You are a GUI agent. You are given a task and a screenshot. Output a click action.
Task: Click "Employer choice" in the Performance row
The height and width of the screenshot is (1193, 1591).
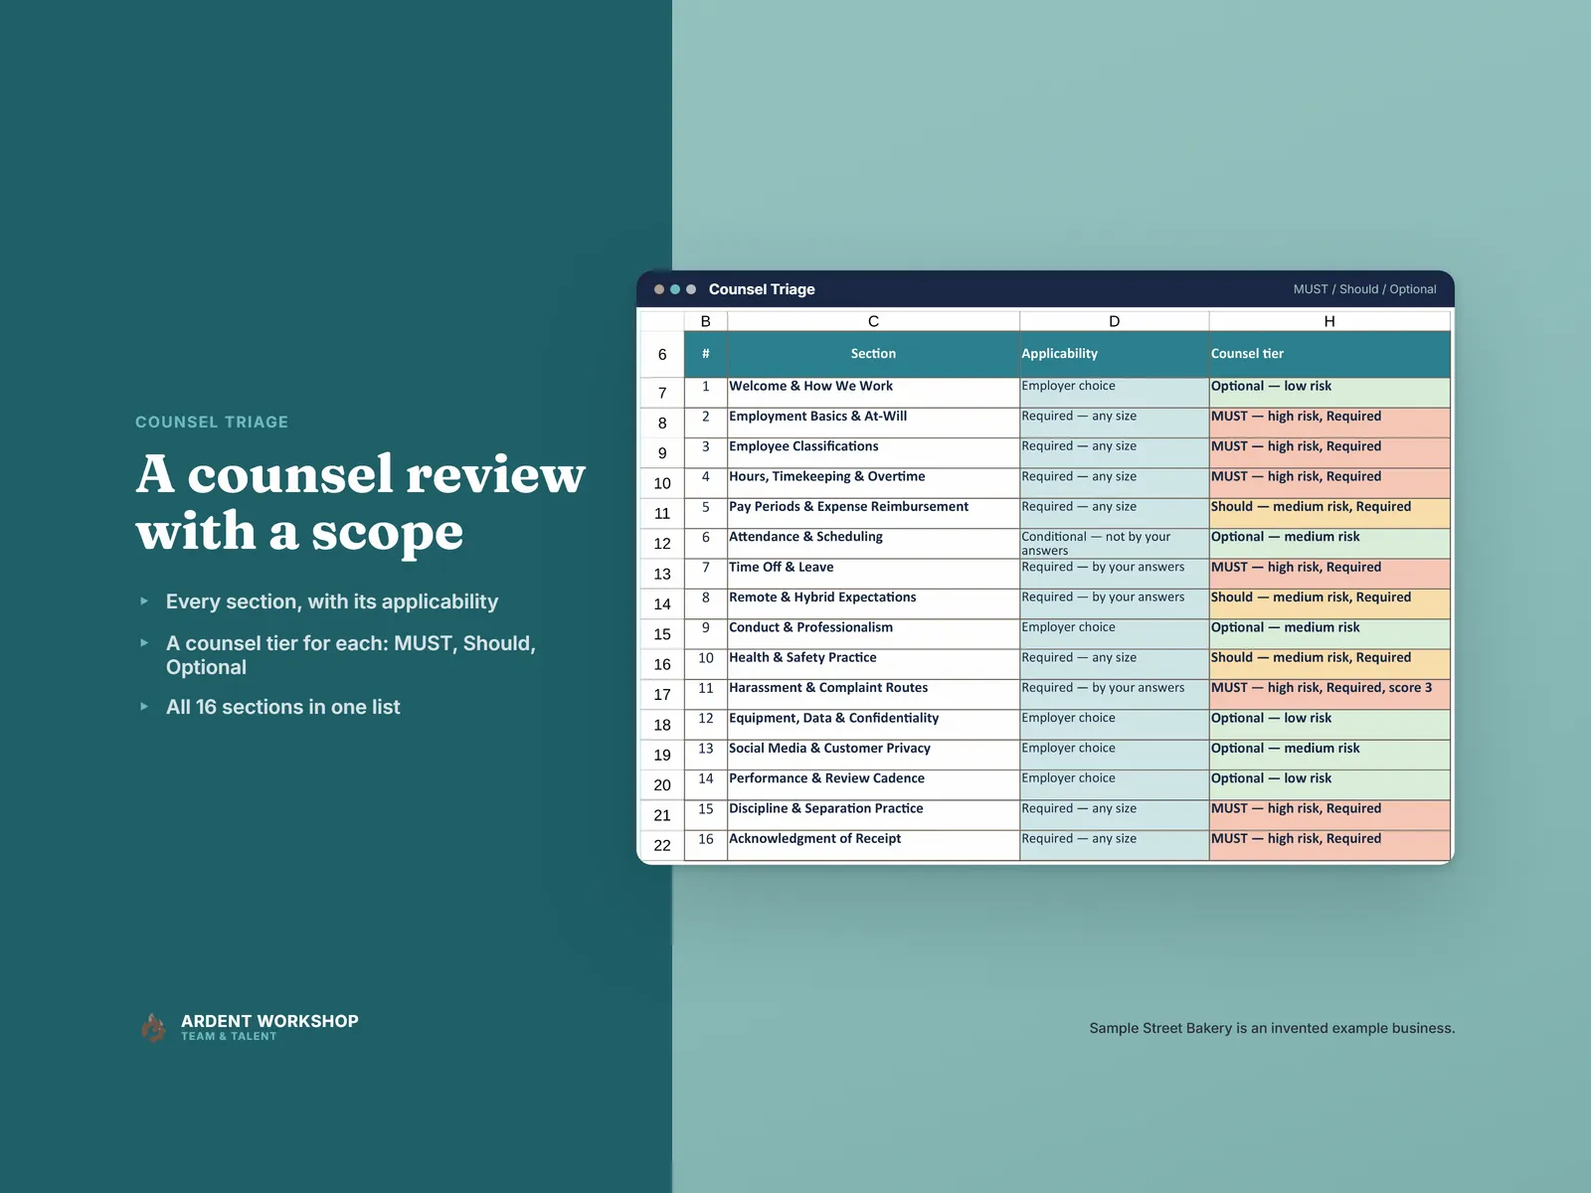[1114, 784]
